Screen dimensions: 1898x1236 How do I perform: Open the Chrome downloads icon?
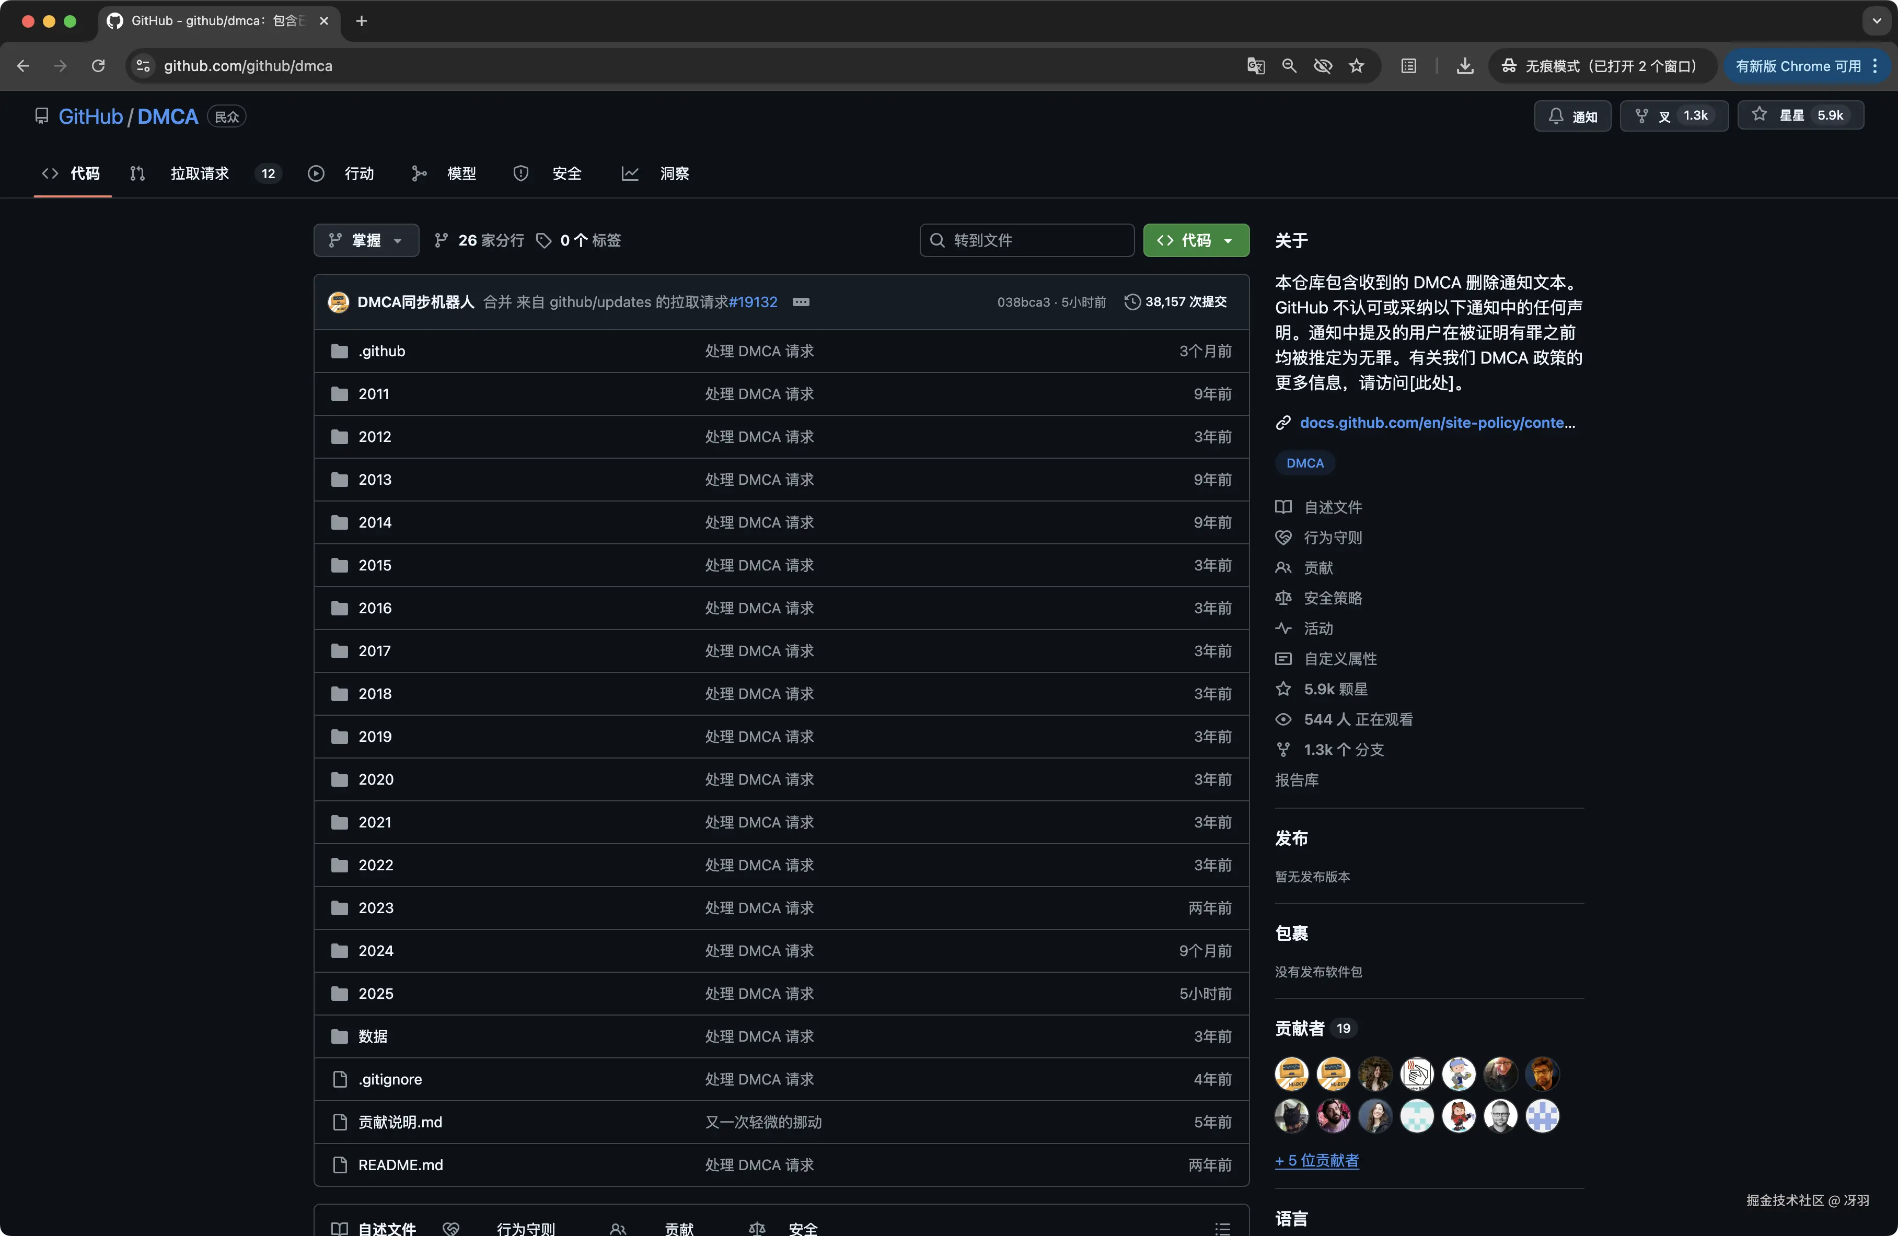(x=1464, y=66)
